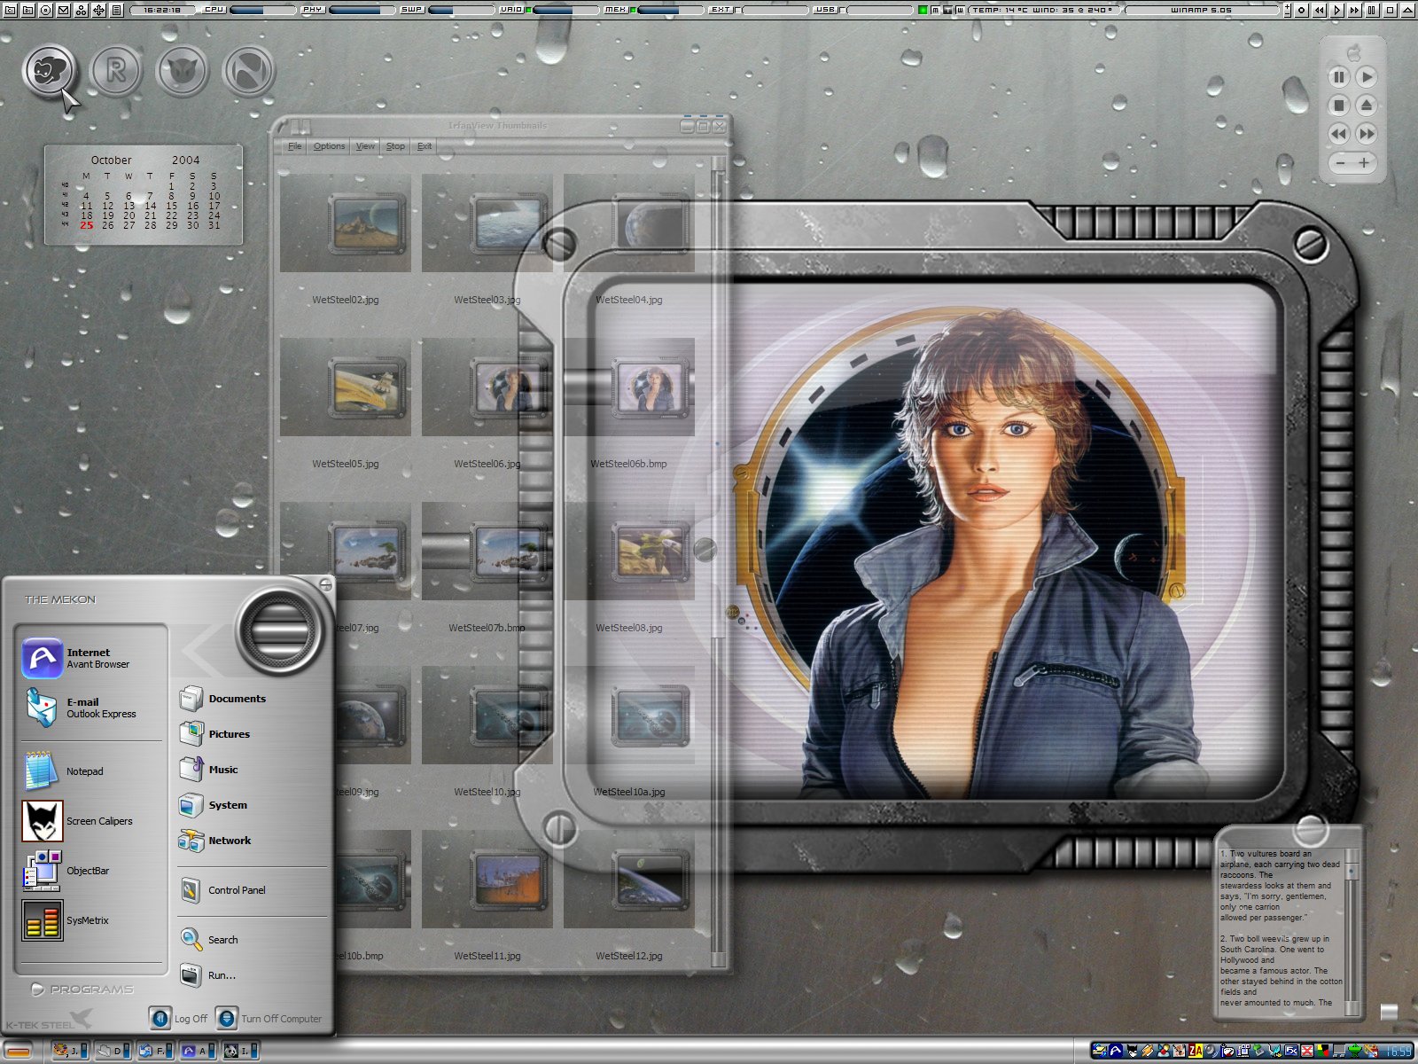Click the orange start button on taskbar
The height and width of the screenshot is (1064, 1418).
click(19, 1052)
